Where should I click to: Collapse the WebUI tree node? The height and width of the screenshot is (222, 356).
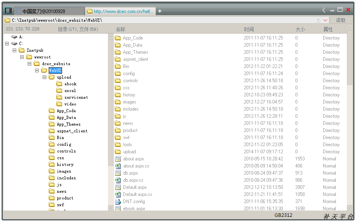tap(37, 71)
